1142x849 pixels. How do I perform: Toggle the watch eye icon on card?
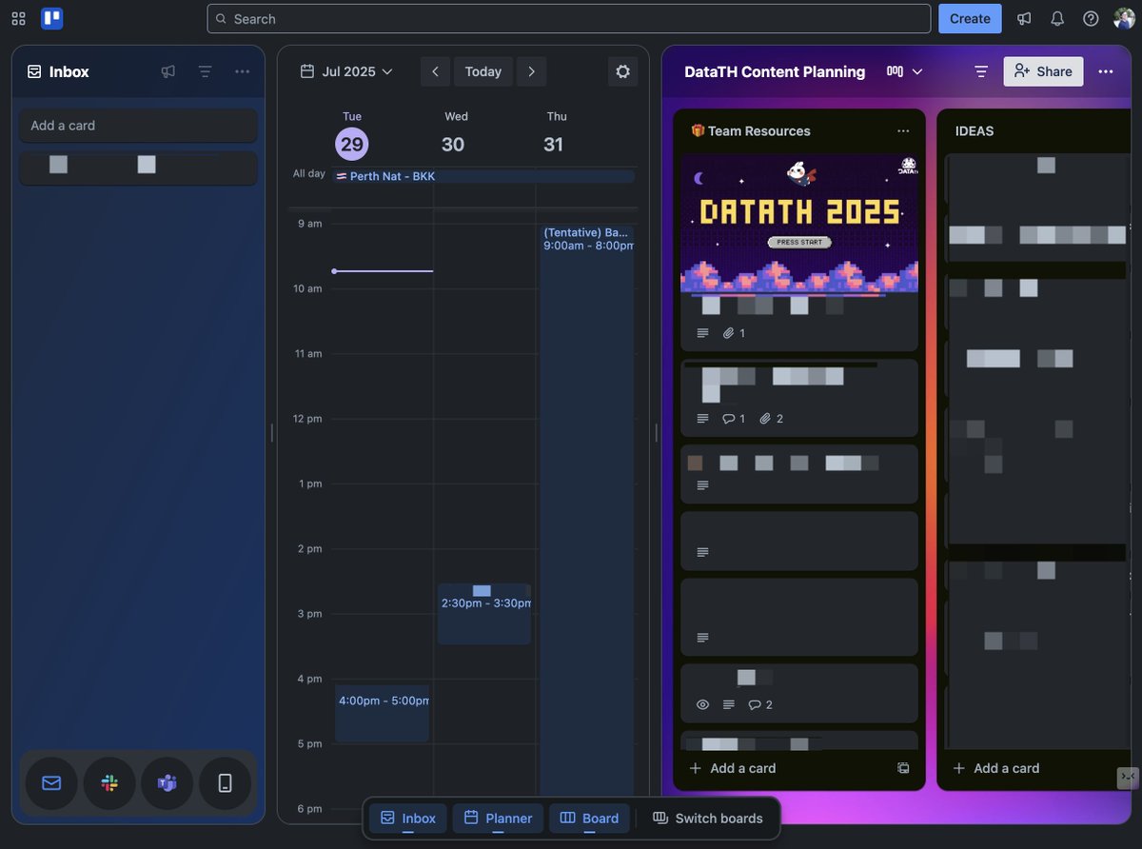click(x=703, y=704)
